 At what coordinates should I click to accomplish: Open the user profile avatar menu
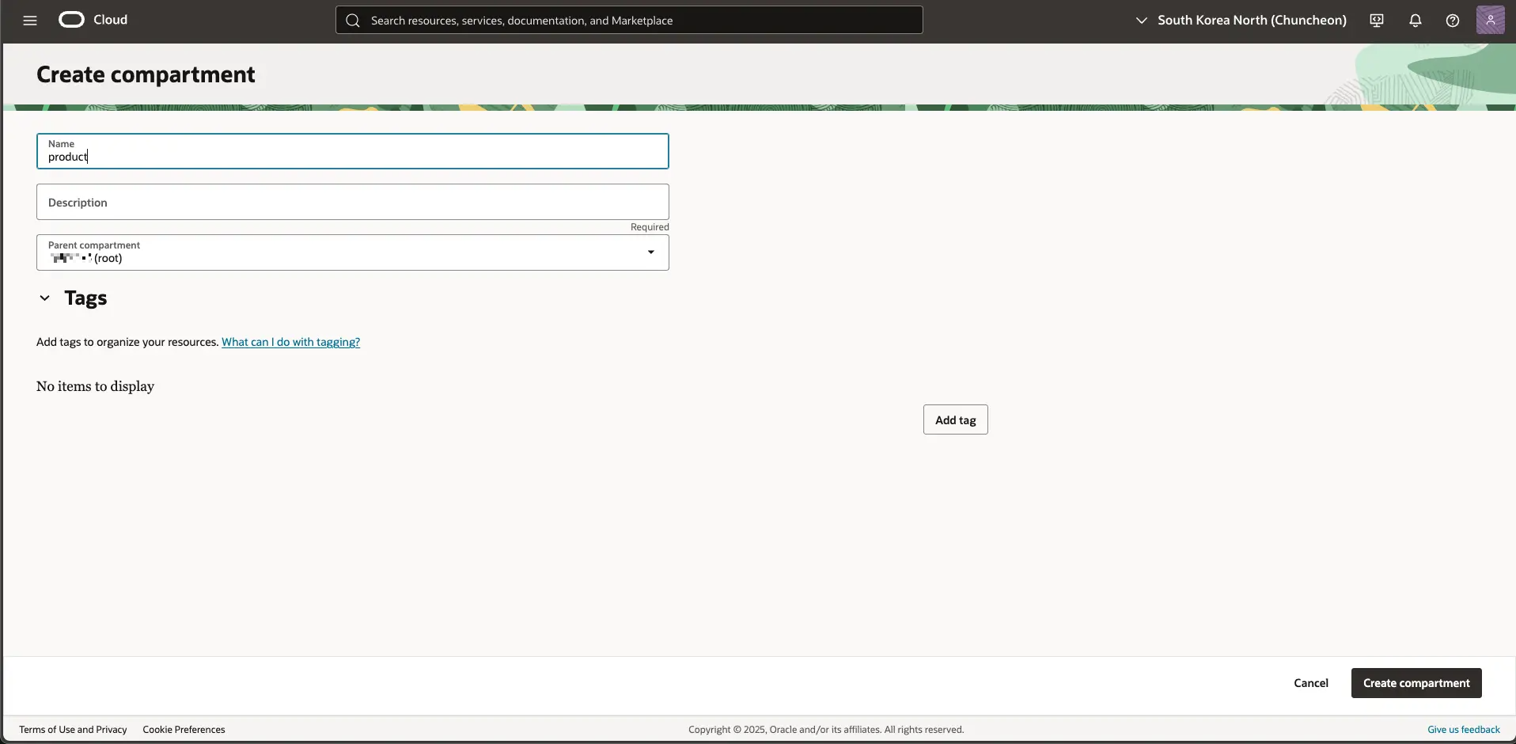pyautogui.click(x=1491, y=21)
